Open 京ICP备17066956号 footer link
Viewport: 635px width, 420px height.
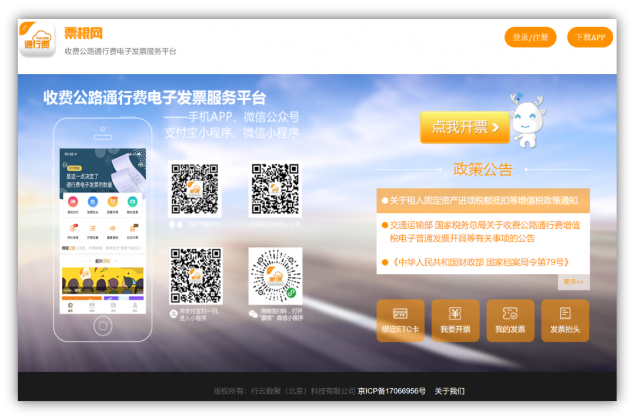click(x=392, y=391)
